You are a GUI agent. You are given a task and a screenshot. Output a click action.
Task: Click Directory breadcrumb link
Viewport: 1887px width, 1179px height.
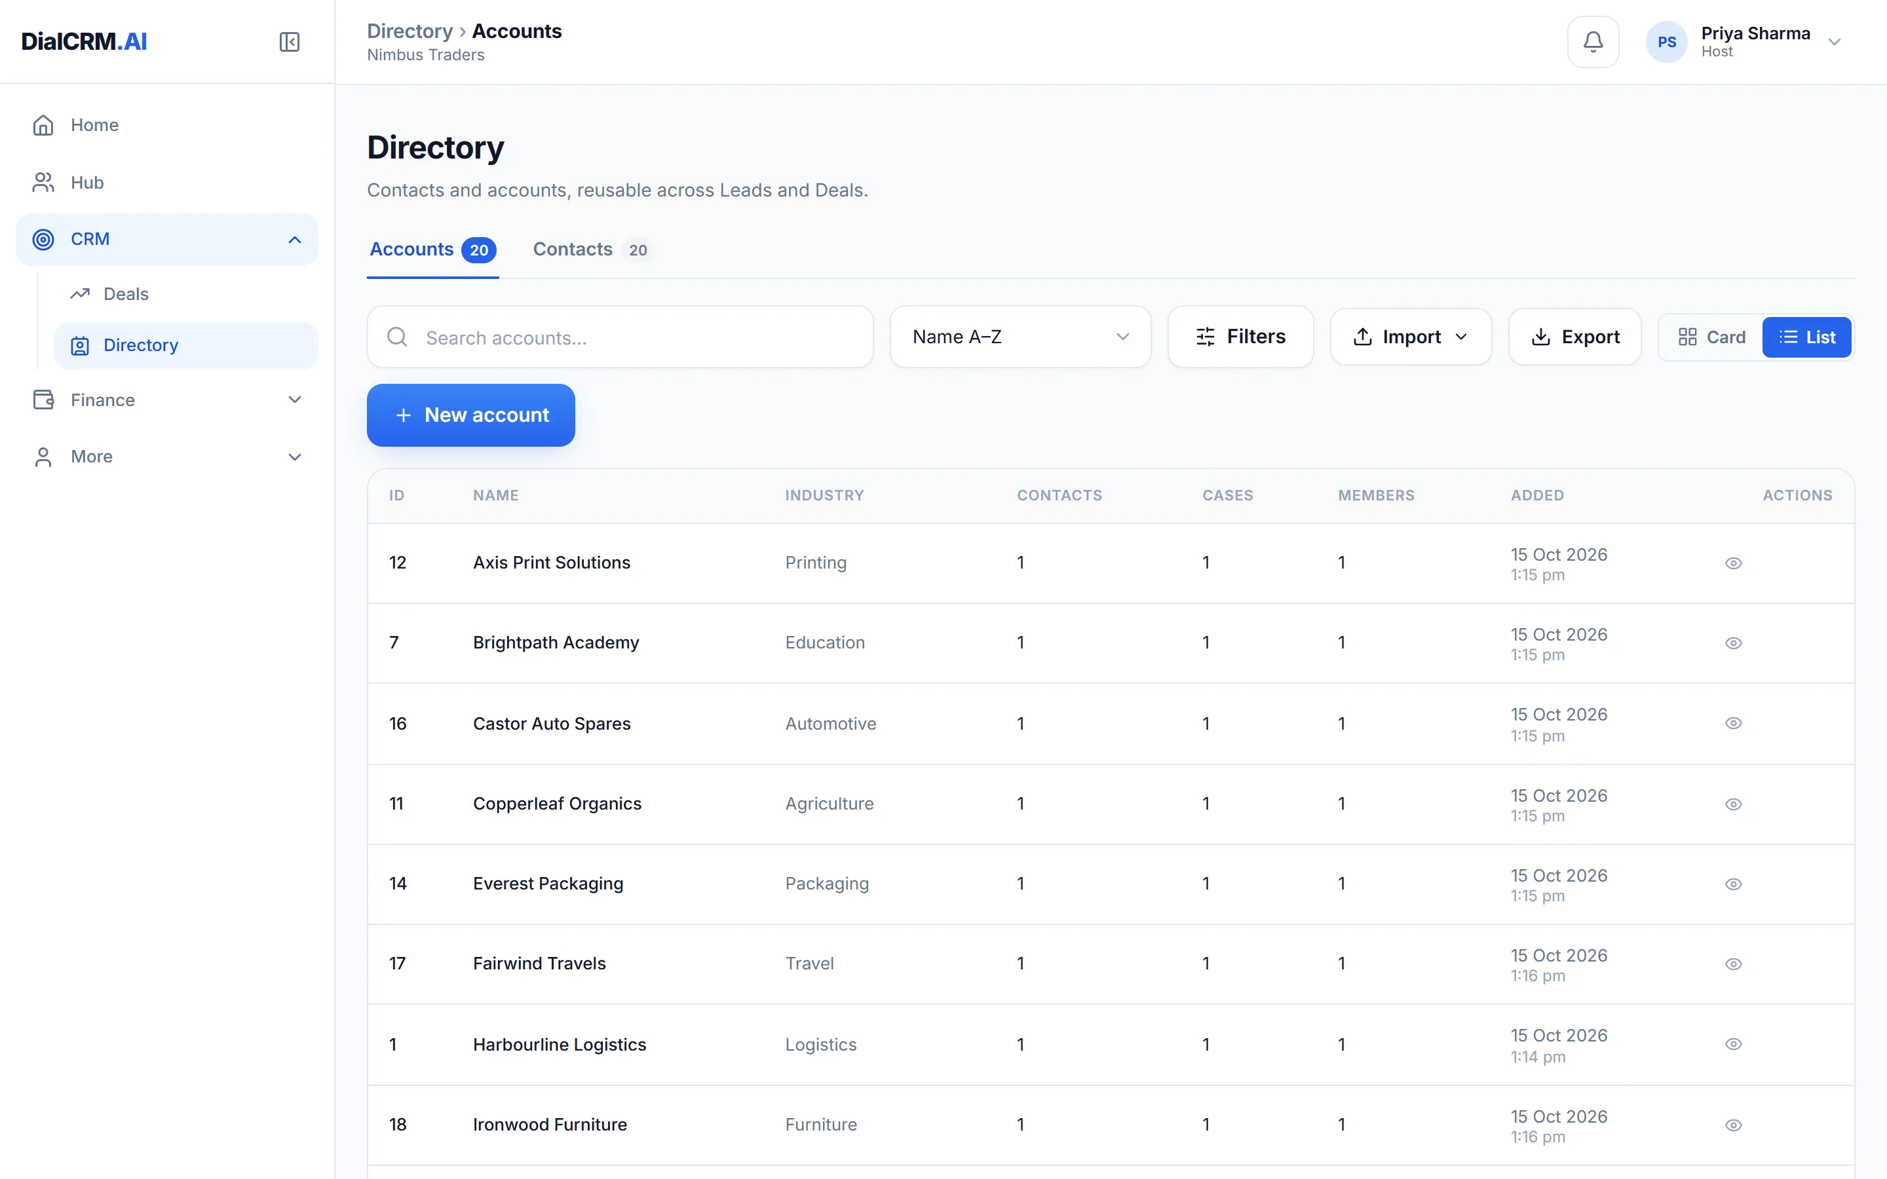410,31
